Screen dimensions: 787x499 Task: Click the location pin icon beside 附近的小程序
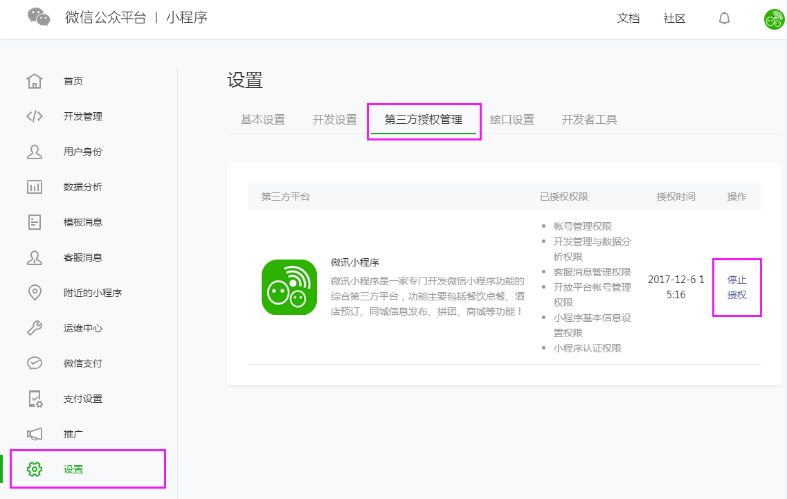(35, 293)
